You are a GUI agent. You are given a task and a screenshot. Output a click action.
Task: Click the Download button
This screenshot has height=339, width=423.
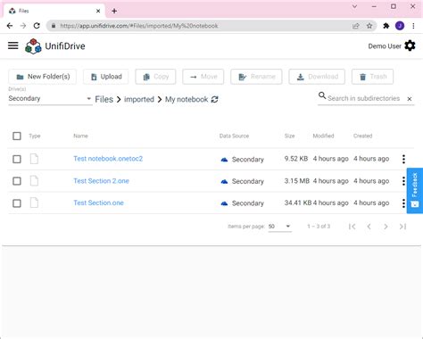click(317, 77)
